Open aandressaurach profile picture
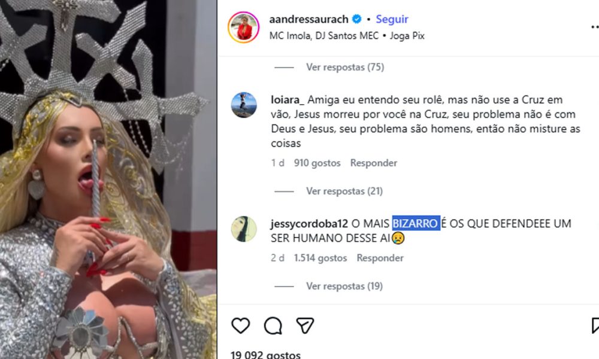Viewport: 599px width, 359px height. point(243,27)
